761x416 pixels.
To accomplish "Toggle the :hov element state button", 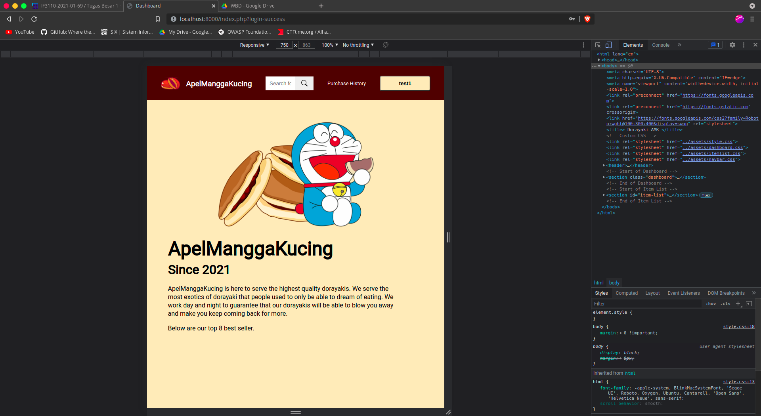I will [711, 304].
